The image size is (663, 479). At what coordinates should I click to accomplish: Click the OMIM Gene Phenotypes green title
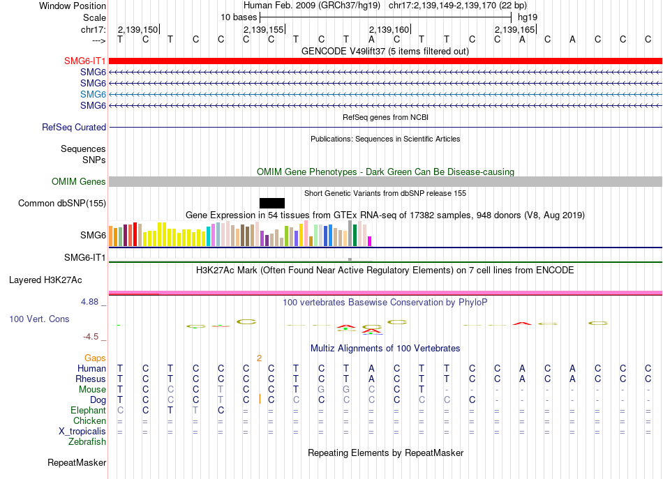click(x=385, y=172)
